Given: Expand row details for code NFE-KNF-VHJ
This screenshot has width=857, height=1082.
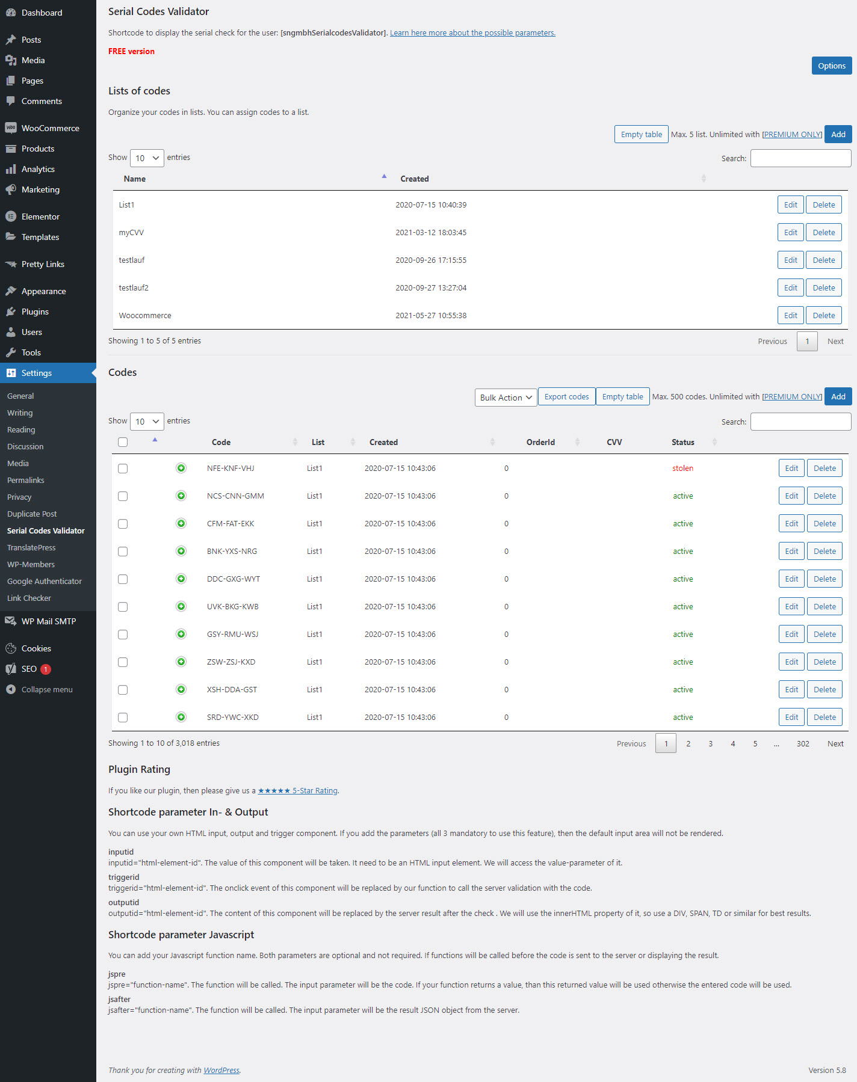Looking at the screenshot, I should click(x=181, y=468).
